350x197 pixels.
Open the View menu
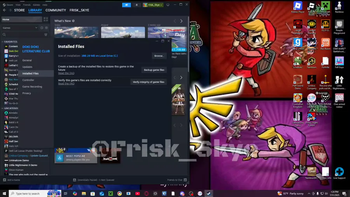point(18,5)
